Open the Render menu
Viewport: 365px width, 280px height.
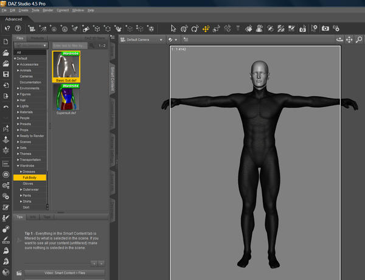click(48, 10)
